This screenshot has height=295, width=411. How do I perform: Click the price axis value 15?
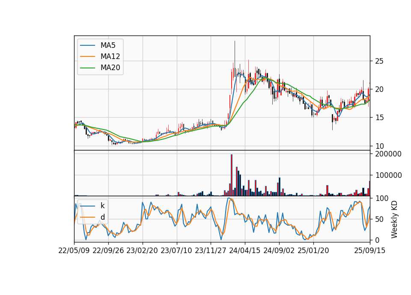379,118
